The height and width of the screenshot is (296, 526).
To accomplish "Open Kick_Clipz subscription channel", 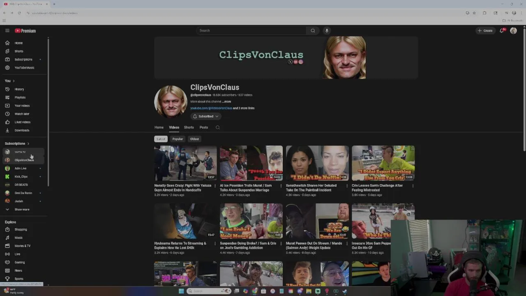I will click(x=24, y=176).
